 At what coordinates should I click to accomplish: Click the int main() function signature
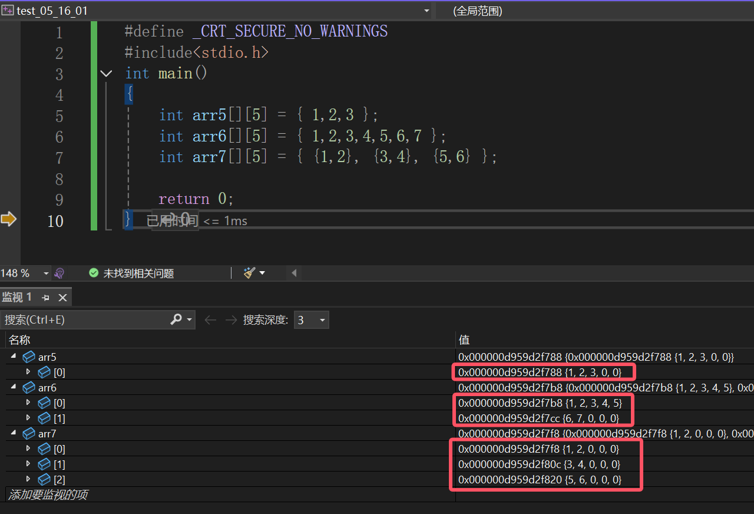167,74
